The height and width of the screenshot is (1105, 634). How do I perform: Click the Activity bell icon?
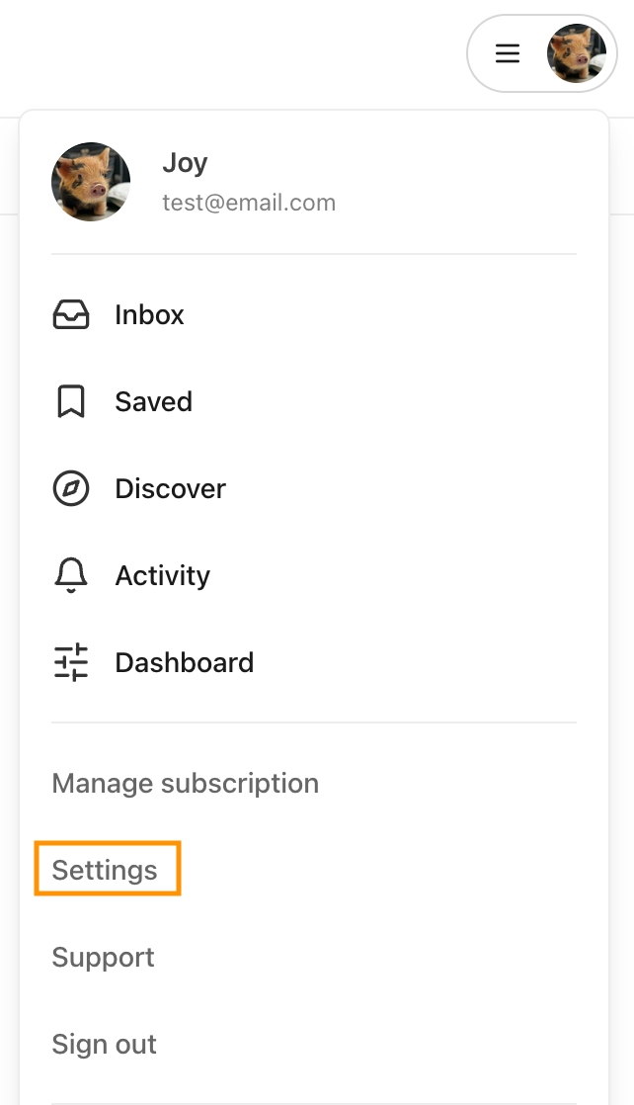[71, 576]
